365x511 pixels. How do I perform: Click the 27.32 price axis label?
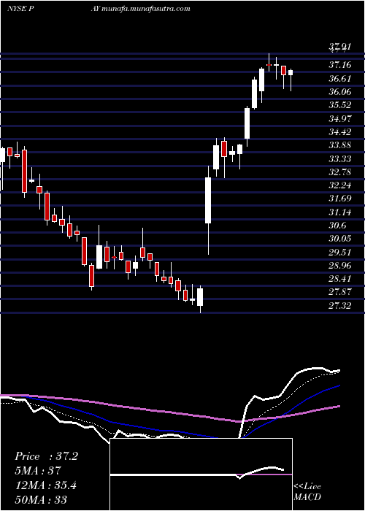[x=340, y=305]
